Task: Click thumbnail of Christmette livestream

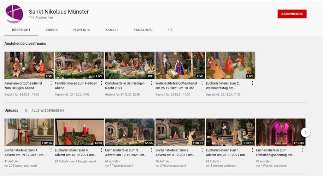Action: click(x=130, y=65)
